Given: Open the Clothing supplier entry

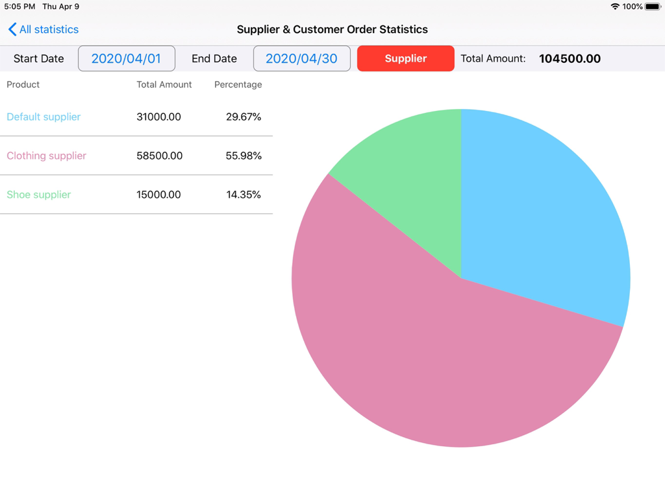Looking at the screenshot, I should 46,156.
